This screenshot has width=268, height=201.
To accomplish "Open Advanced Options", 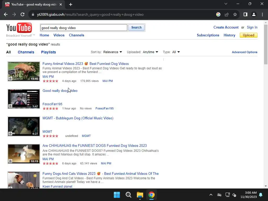I will click(x=245, y=52).
